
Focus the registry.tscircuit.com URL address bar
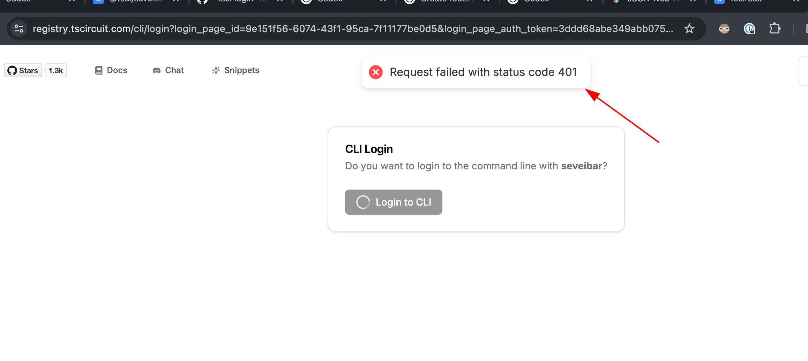(x=352, y=29)
